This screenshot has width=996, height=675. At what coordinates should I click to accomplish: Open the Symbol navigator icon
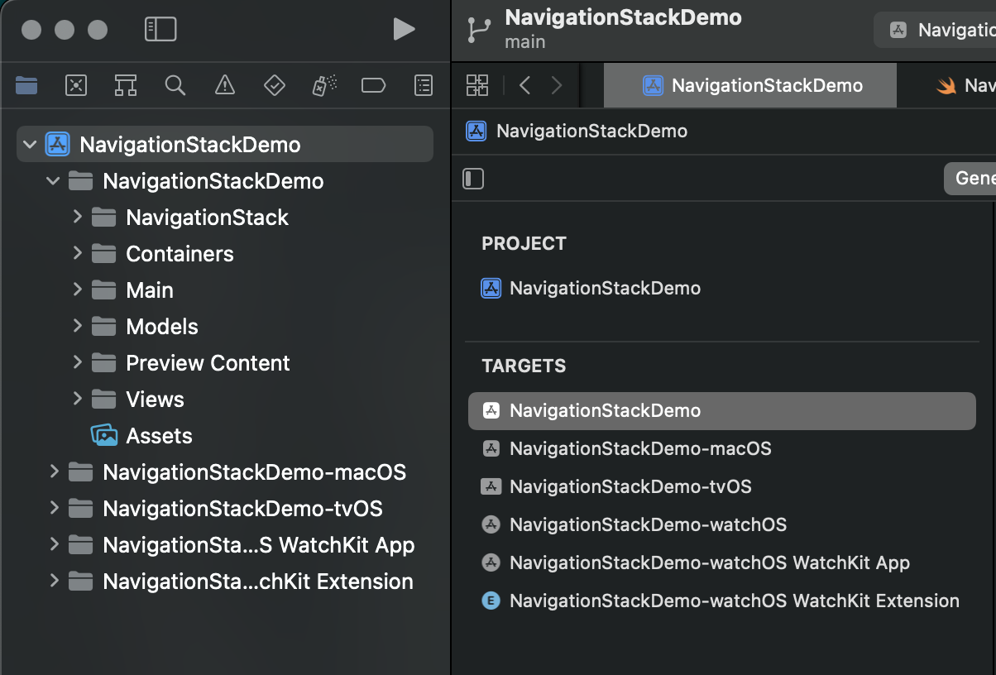tap(126, 85)
